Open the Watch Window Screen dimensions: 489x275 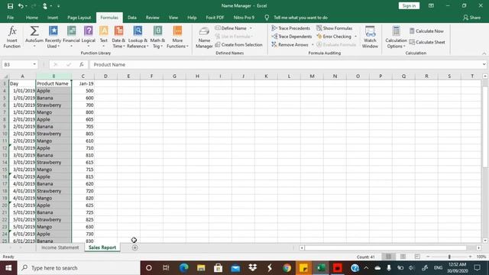click(x=370, y=37)
